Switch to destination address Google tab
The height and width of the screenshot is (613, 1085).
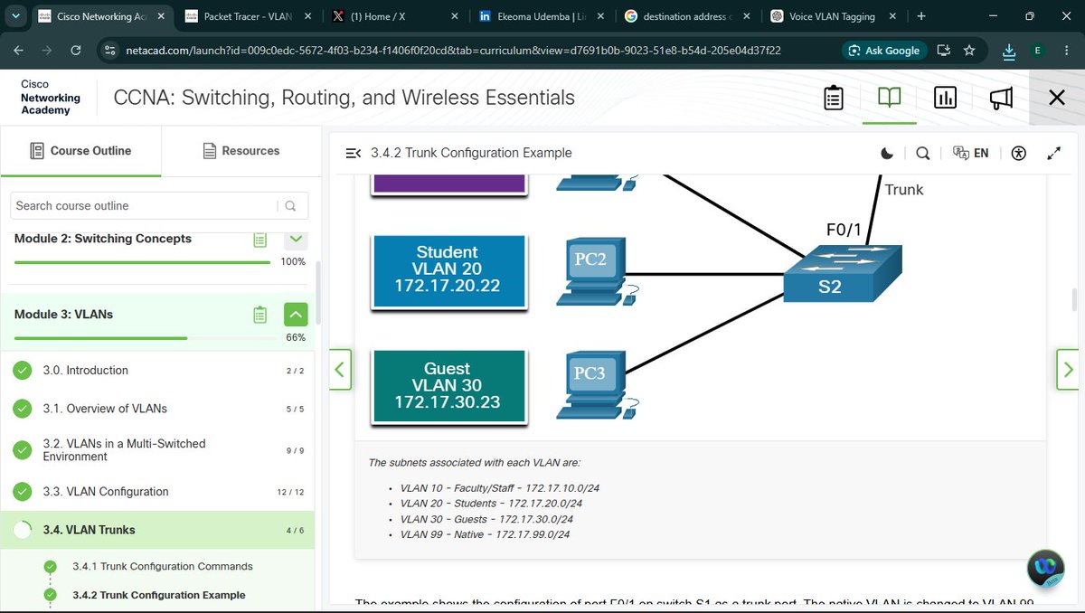click(687, 16)
